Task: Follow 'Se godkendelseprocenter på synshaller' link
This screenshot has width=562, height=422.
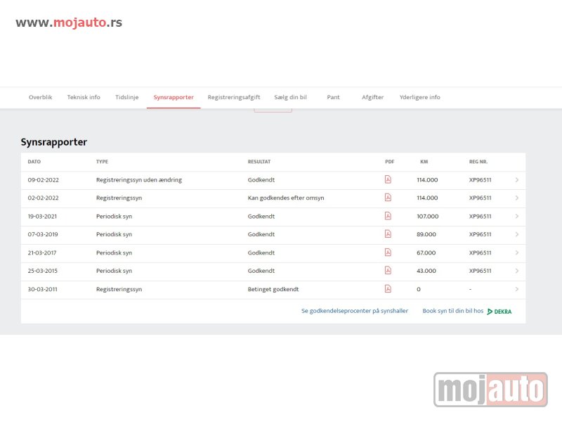Action: pos(355,311)
